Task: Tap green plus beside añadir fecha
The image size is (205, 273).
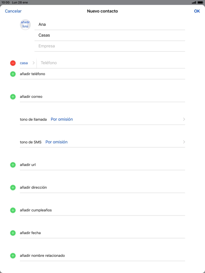Action: click(13, 233)
